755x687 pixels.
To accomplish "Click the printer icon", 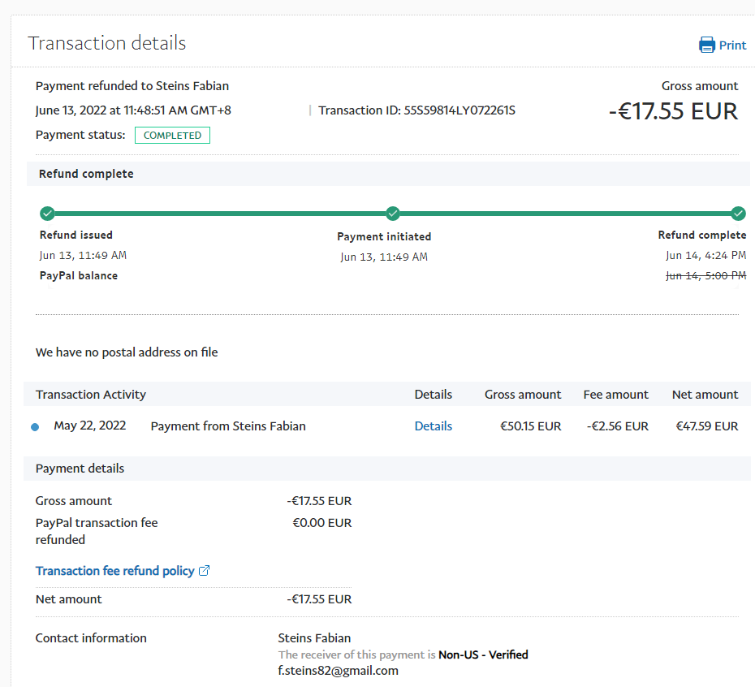I will [x=707, y=45].
